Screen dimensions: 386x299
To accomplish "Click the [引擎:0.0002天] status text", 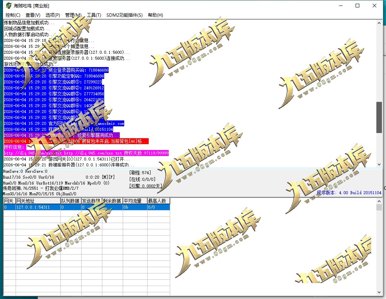I will pos(145,186).
